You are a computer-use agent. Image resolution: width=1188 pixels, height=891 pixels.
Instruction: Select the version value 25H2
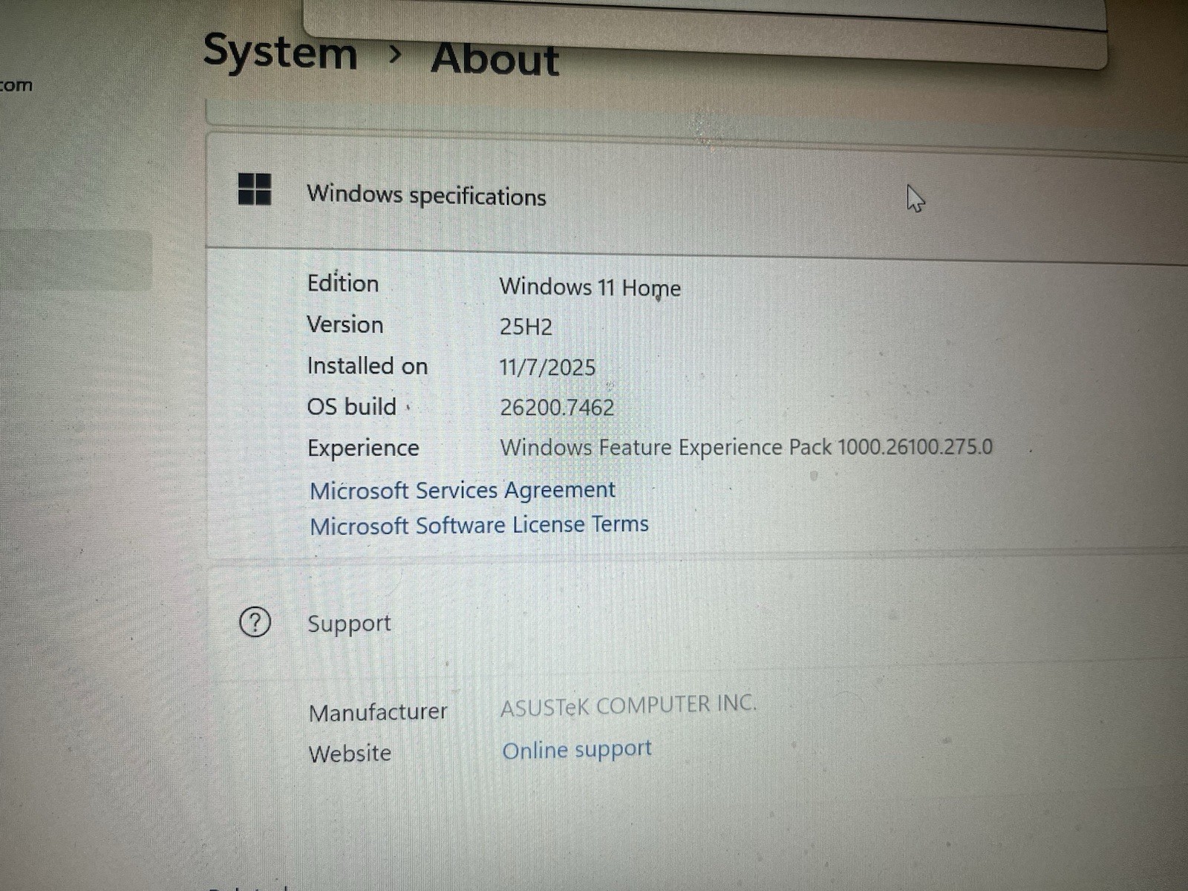(526, 327)
